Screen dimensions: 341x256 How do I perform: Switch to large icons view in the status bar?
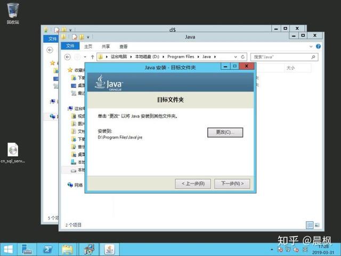(x=318, y=225)
